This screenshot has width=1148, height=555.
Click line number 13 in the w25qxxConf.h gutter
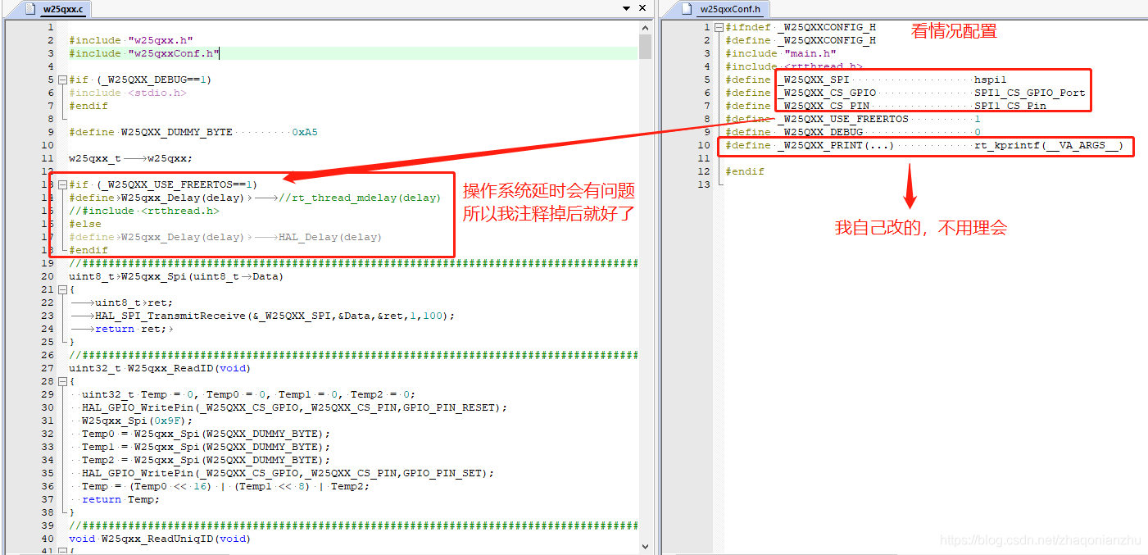705,184
